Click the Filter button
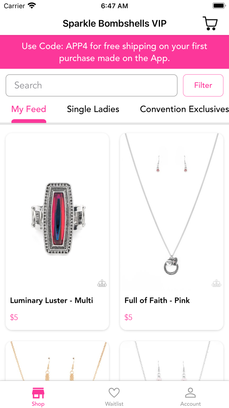This screenshot has height=408, width=229. [203, 85]
